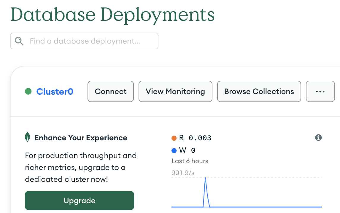Click the MongoDB leaf icon
Image resolution: width=340 pixels, height=213 pixels.
[x=27, y=137]
